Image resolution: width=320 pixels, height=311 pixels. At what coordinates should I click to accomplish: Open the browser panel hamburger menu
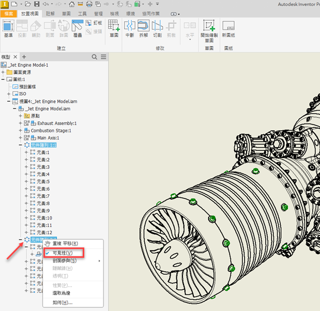pyautogui.click(x=103, y=57)
